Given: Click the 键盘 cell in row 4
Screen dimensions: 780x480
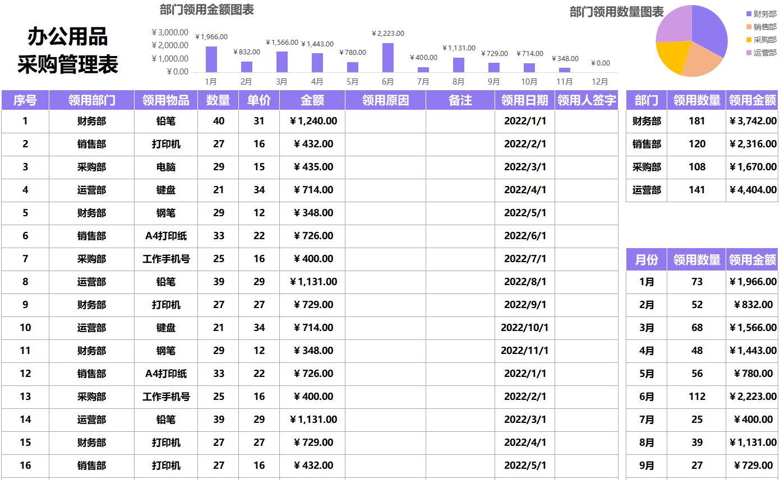Looking at the screenshot, I should tap(166, 190).
